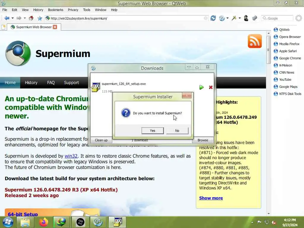Switch to installer taskbar button

[117, 222]
